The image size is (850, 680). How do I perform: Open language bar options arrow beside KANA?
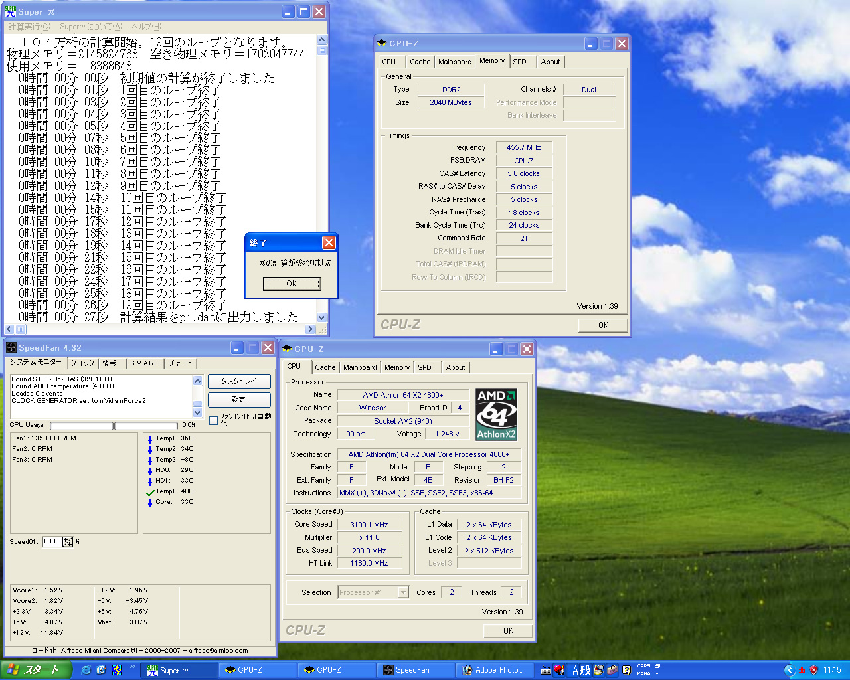click(657, 674)
